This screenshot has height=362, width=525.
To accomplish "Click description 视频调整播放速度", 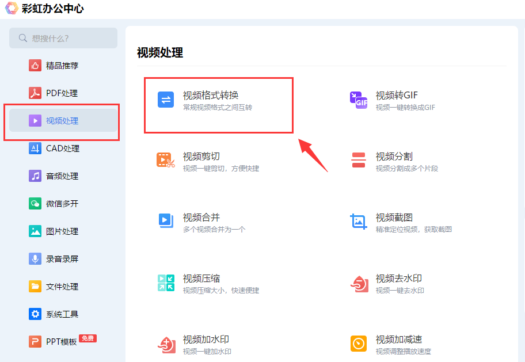I will point(404,351).
